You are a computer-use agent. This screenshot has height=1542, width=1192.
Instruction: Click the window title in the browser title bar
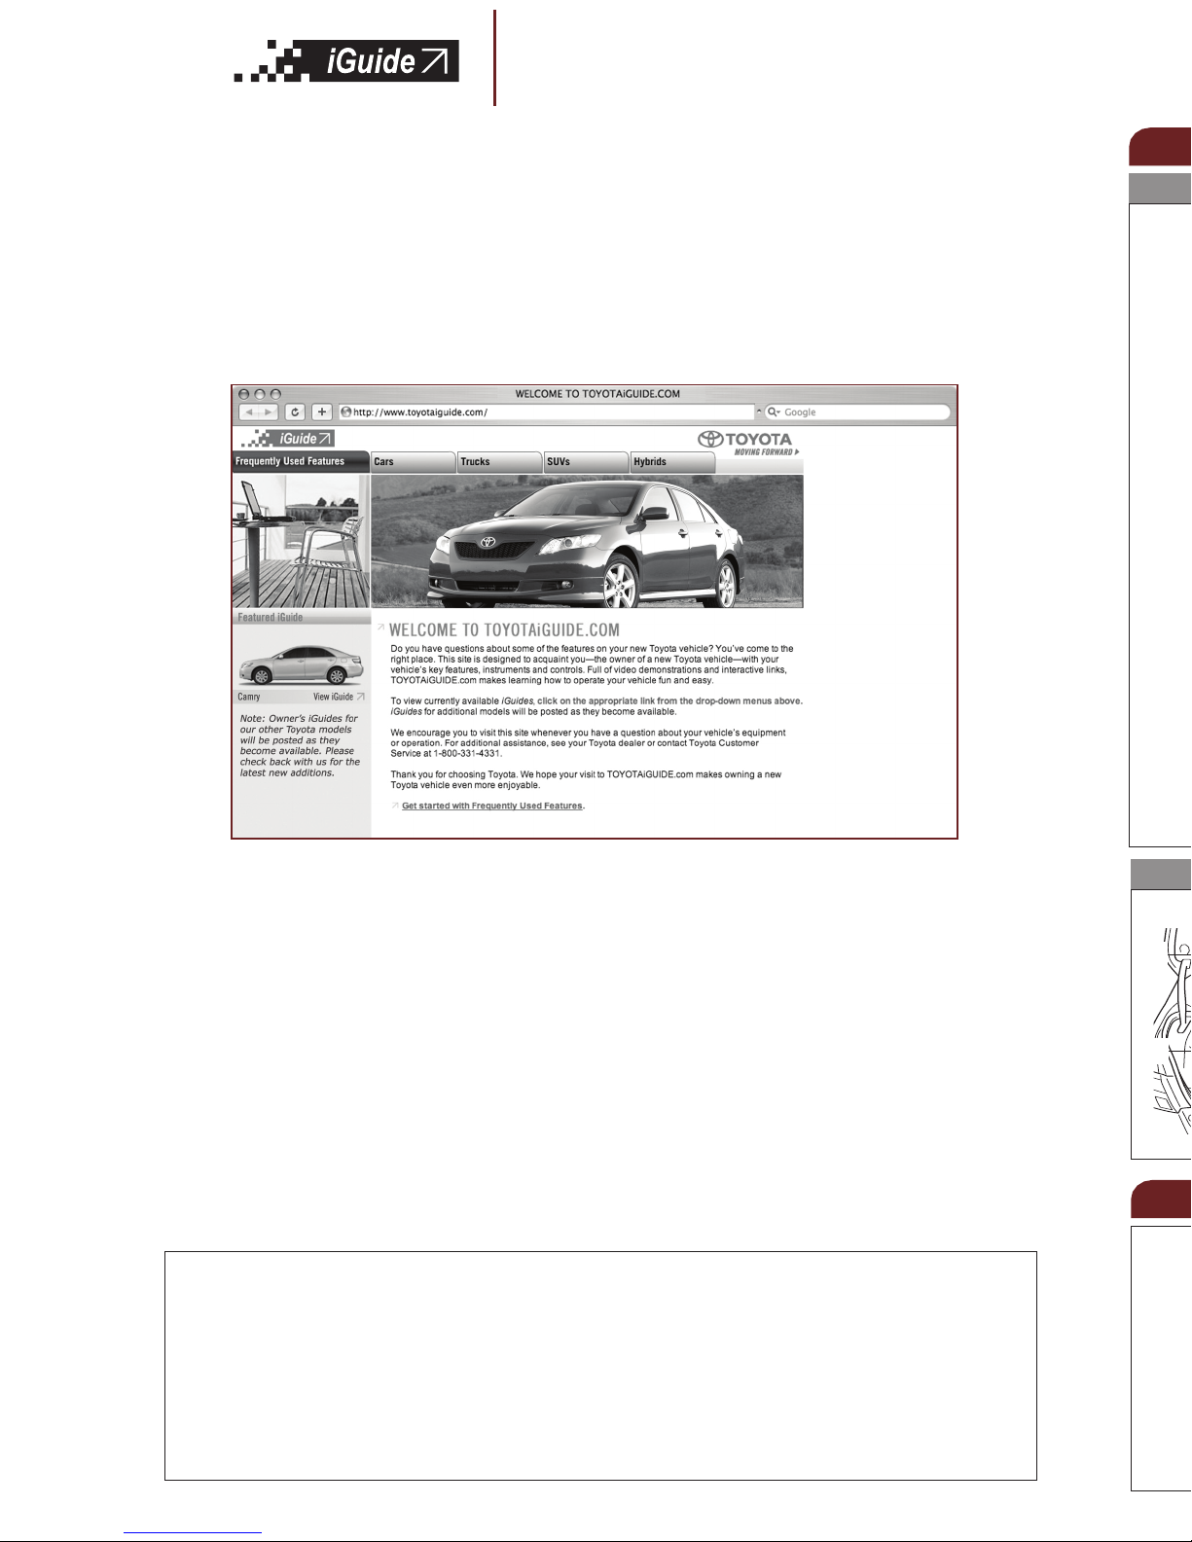[597, 394]
